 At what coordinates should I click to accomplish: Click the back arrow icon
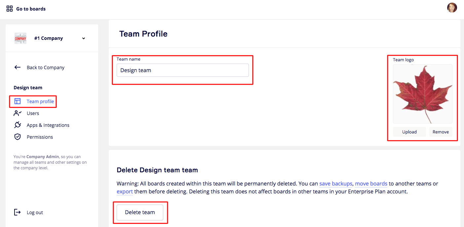(18, 68)
